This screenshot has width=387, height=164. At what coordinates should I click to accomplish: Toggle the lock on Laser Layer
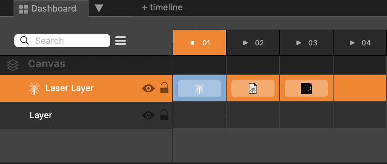pyautogui.click(x=164, y=88)
